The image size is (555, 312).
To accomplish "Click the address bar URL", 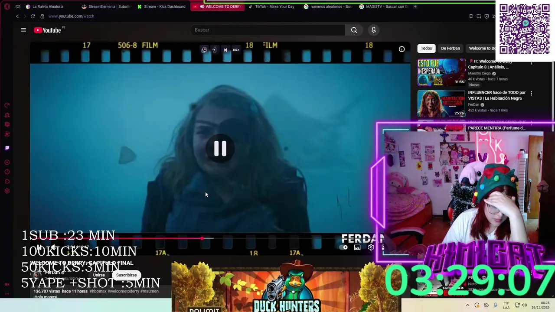I will pos(71,16).
